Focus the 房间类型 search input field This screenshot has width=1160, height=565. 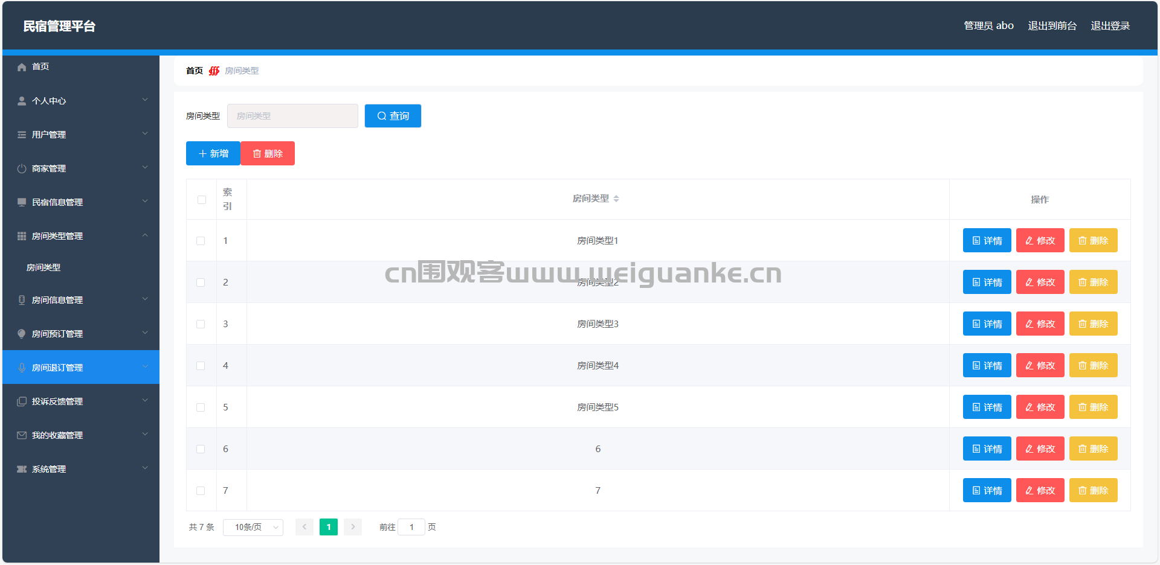292,116
